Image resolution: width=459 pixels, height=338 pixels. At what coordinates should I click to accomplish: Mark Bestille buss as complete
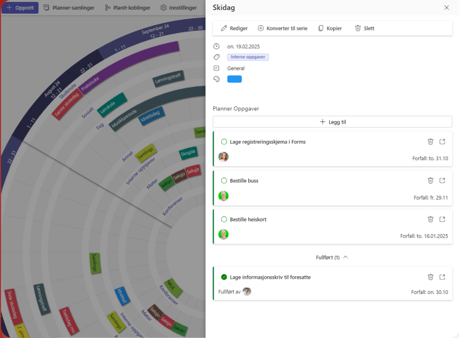[x=224, y=180]
